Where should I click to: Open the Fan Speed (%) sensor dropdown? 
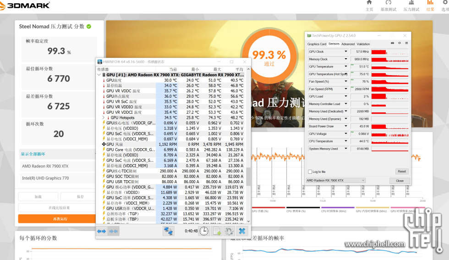345,82
